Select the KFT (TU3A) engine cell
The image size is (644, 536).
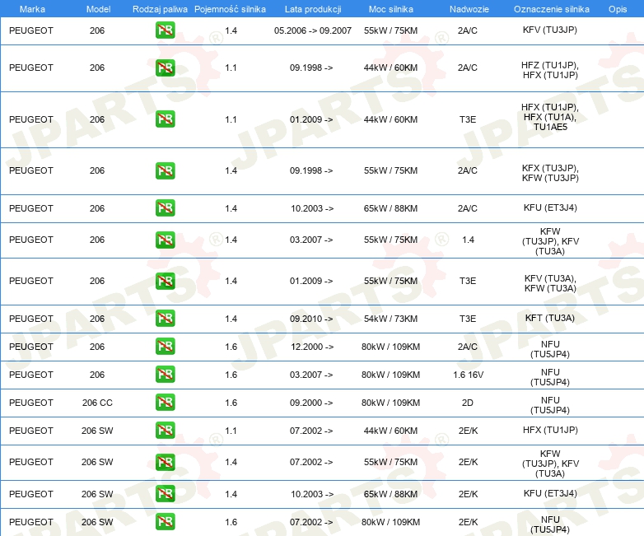pos(550,318)
